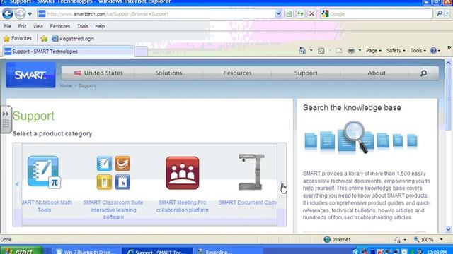Open the SMART Notebook Math Tools link

[47, 206]
